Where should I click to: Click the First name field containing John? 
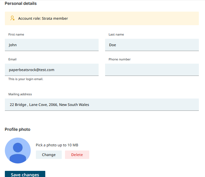tap(52, 45)
